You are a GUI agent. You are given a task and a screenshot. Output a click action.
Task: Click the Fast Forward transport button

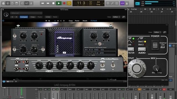pyautogui.click(x=48, y=3)
